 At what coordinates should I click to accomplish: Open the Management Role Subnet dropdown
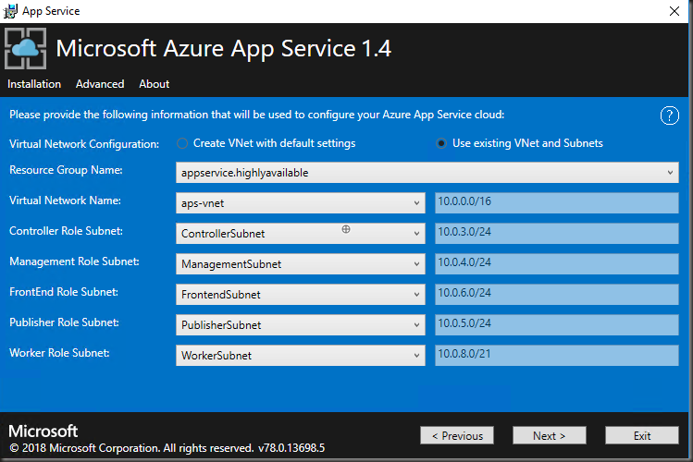point(417,264)
